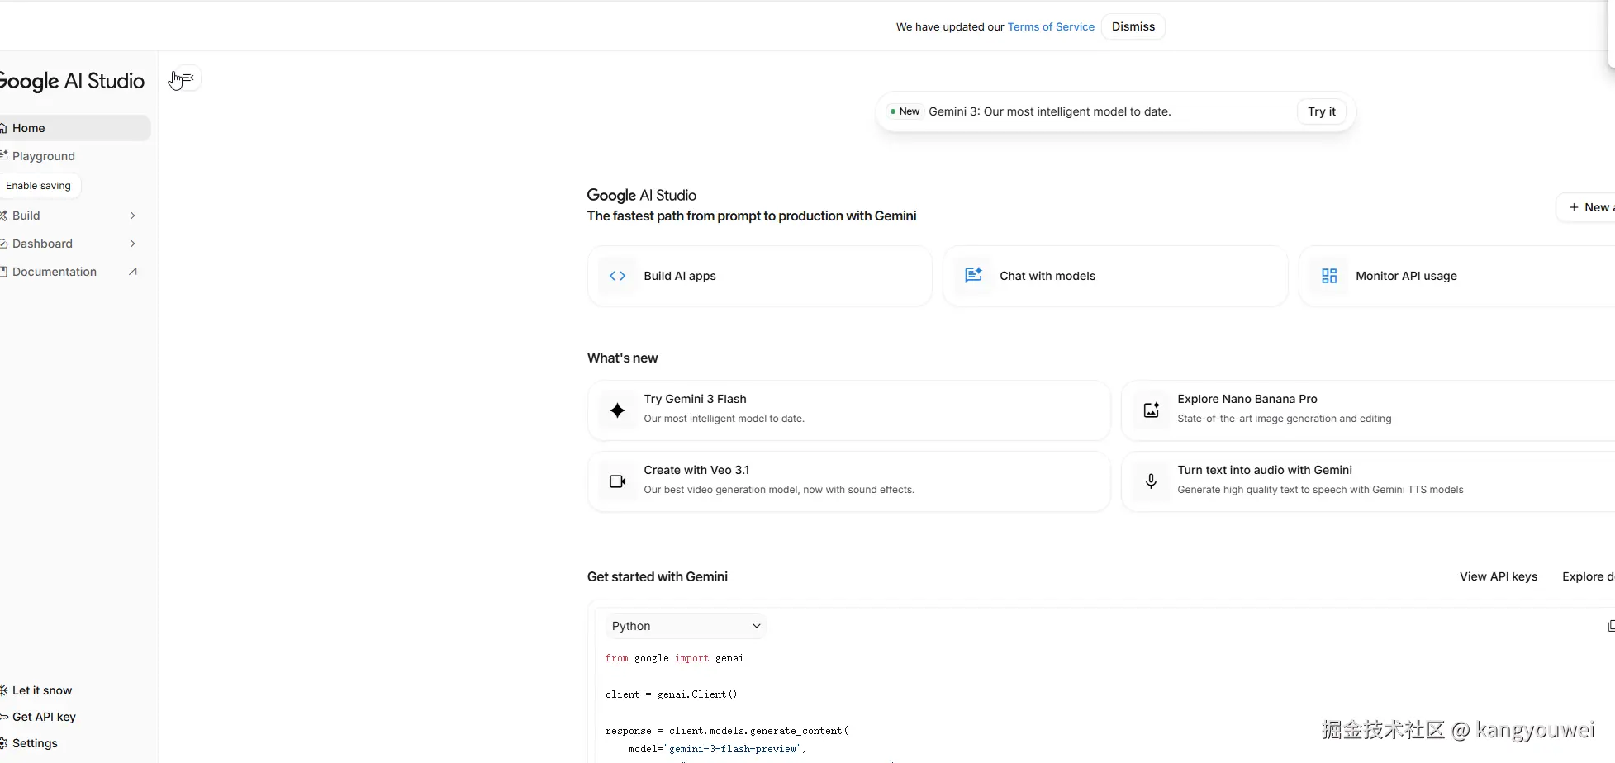This screenshot has width=1615, height=763.
Task: Click the Veo 3.1 video camera icon
Action: pos(617,481)
